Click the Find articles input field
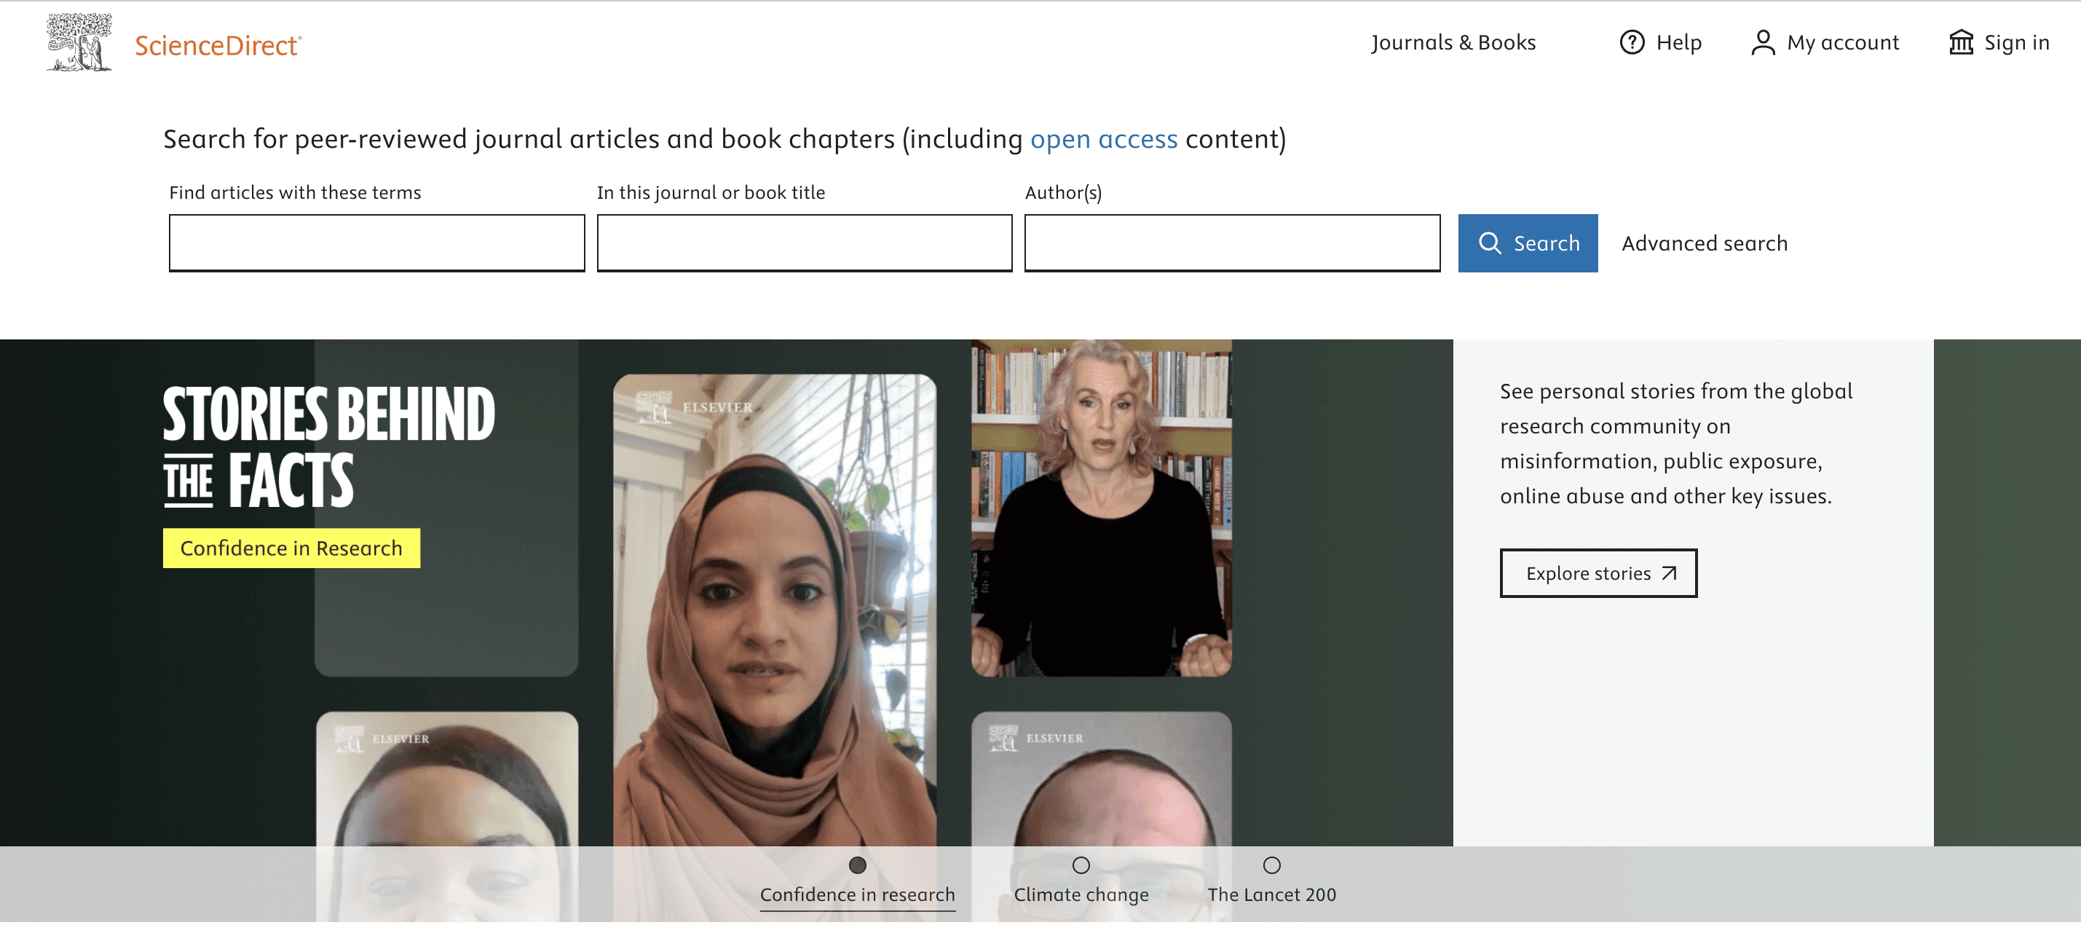The height and width of the screenshot is (925, 2081). tap(377, 243)
